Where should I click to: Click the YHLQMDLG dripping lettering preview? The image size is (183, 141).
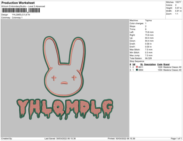tap(65, 109)
